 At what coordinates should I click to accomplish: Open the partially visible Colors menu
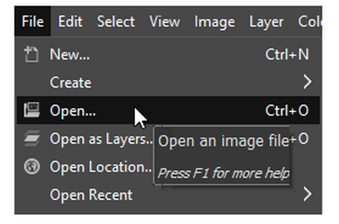(x=310, y=21)
